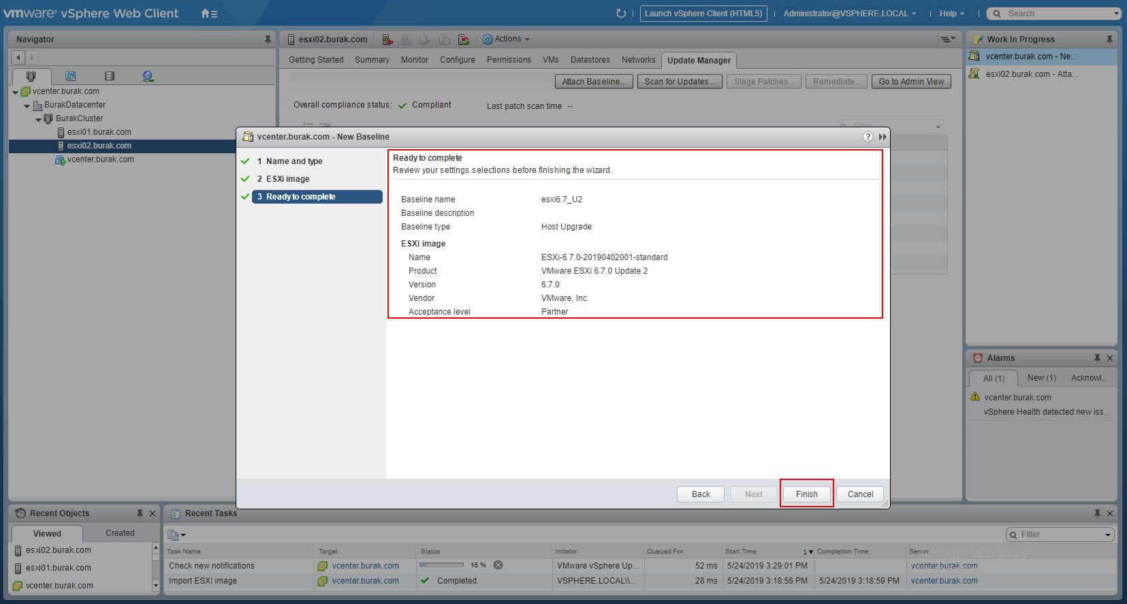This screenshot has height=604, width=1127.
Task: Expand the search options dropdown arrow
Action: 1116,14
